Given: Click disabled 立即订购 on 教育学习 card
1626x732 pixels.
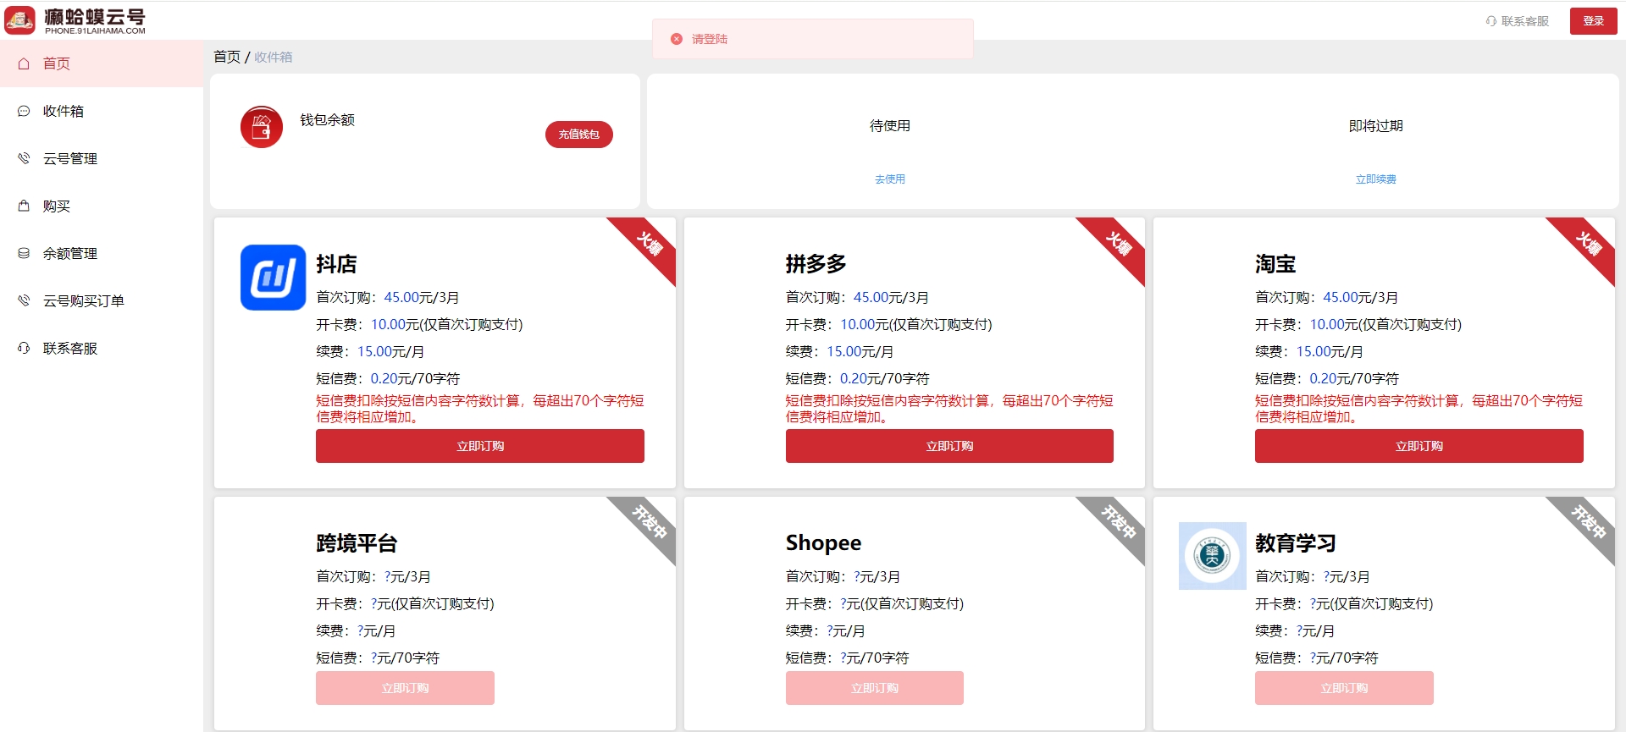Looking at the screenshot, I should point(1344,688).
